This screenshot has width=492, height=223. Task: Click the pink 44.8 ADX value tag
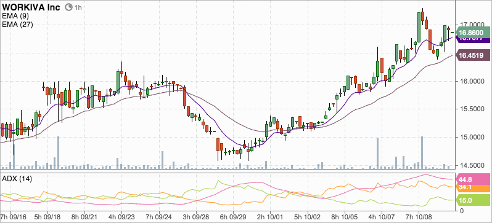(x=472, y=179)
